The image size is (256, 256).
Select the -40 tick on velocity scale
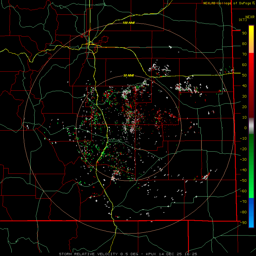click(x=243, y=170)
